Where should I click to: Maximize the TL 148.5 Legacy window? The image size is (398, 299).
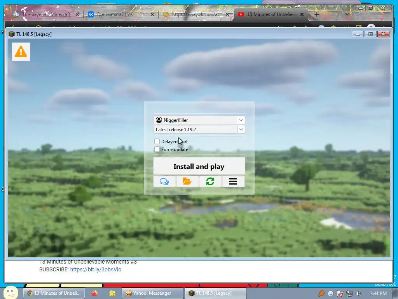click(x=370, y=34)
